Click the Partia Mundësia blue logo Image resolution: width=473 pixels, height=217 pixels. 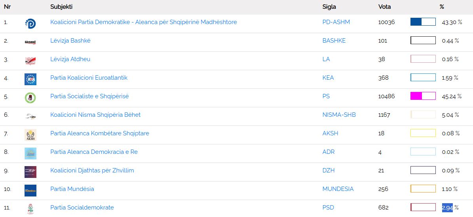click(x=30, y=191)
